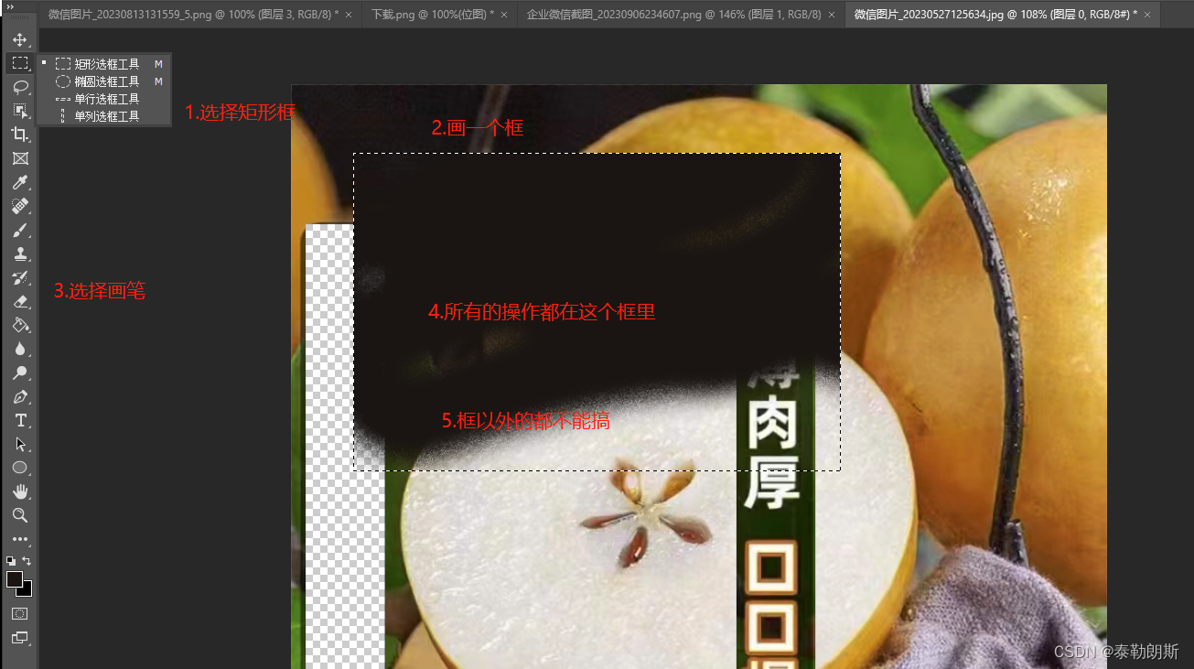This screenshot has height=669, width=1194.
Task: Select the Clone Stamp tool
Action: point(20,254)
